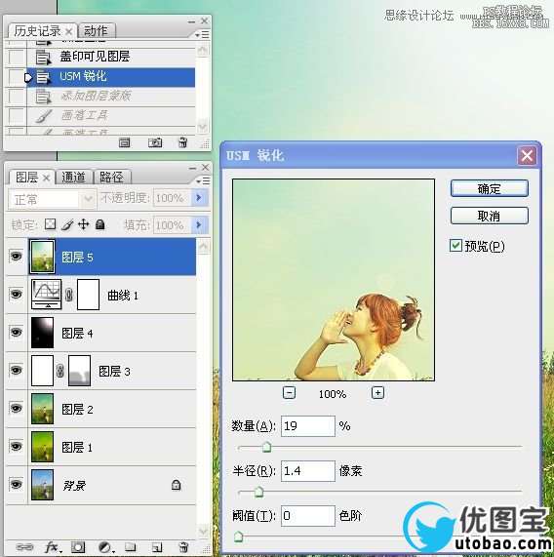Click the mask link chain on 图层 3
The image size is (554, 557).
tap(60, 371)
